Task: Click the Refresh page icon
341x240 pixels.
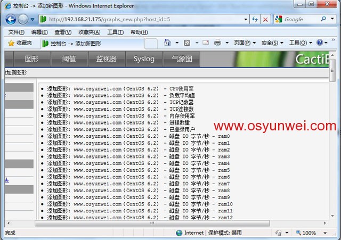Action: (x=255, y=19)
